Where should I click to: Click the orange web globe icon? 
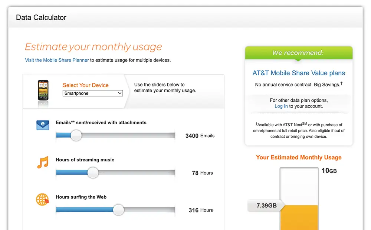42,200
